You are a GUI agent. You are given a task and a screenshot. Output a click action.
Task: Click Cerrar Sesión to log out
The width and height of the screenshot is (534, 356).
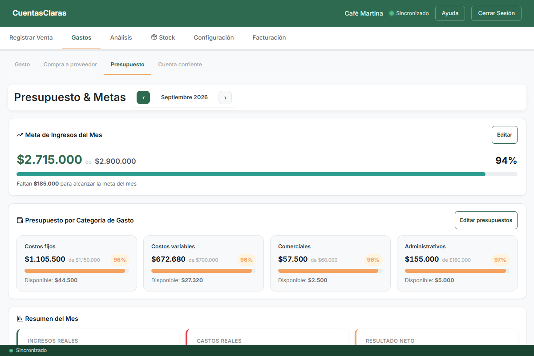(x=496, y=13)
